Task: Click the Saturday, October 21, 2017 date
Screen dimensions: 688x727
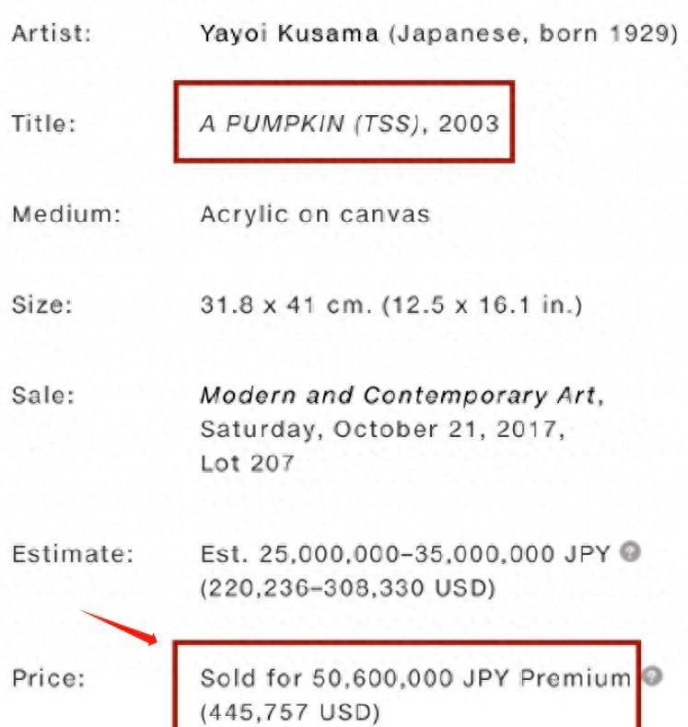Action: pyautogui.click(x=383, y=430)
